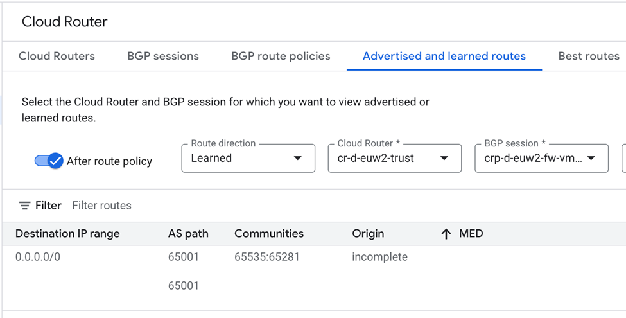Sort by AS path column header
This screenshot has width=626, height=318.
[188, 234]
